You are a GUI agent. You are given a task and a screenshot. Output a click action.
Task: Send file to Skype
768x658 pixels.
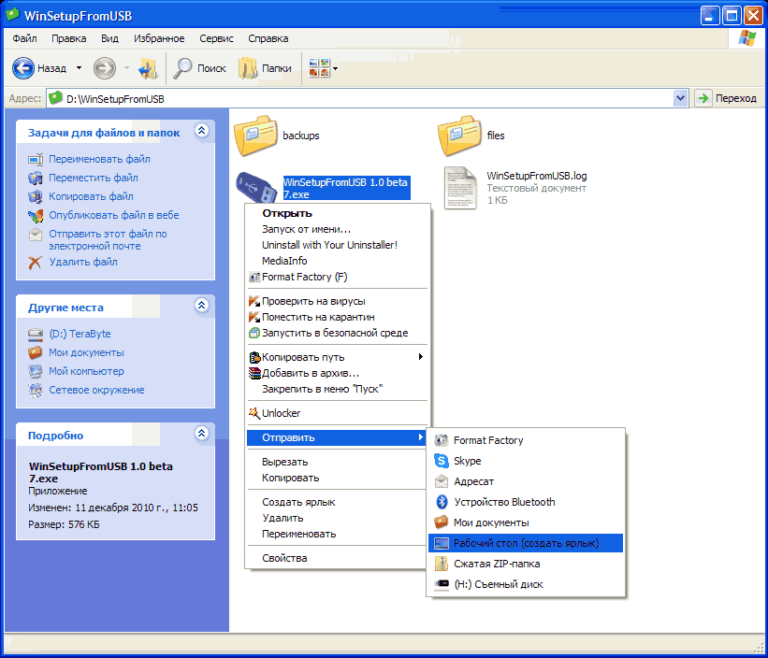click(x=467, y=461)
